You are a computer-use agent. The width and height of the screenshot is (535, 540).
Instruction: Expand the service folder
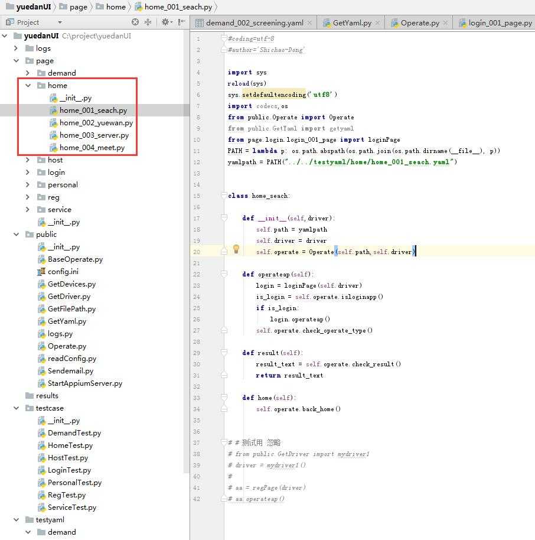point(28,209)
